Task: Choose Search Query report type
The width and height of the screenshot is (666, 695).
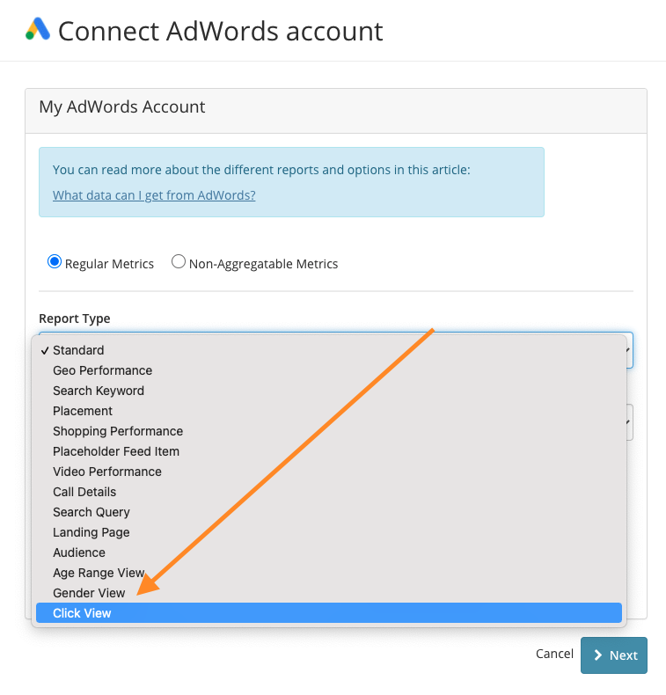Action: tap(329, 512)
